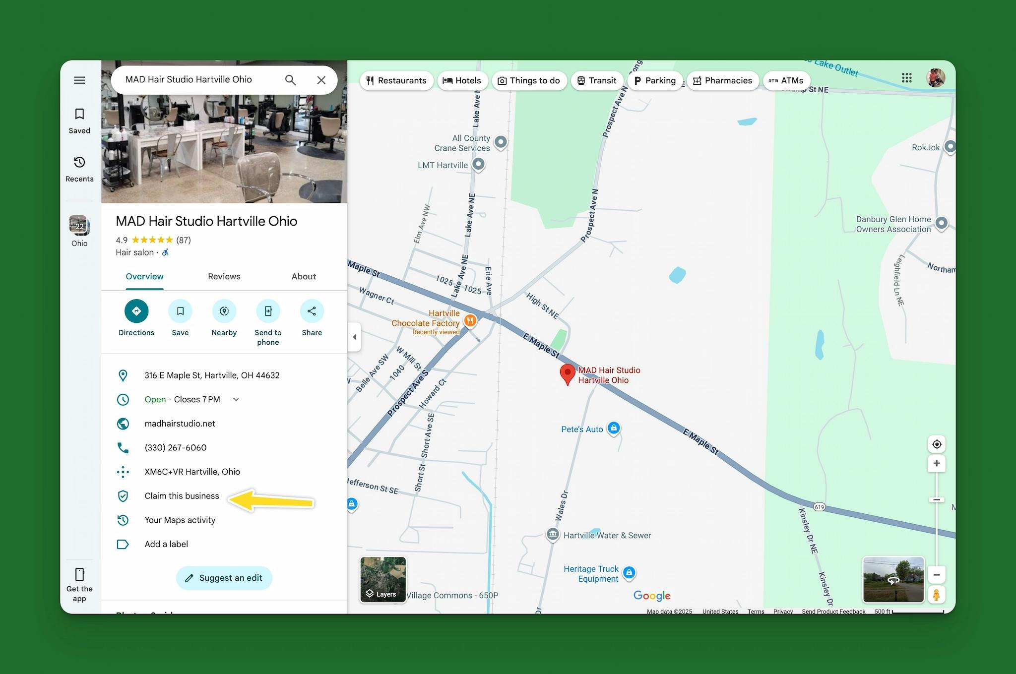Switch to the About tab

click(x=304, y=277)
